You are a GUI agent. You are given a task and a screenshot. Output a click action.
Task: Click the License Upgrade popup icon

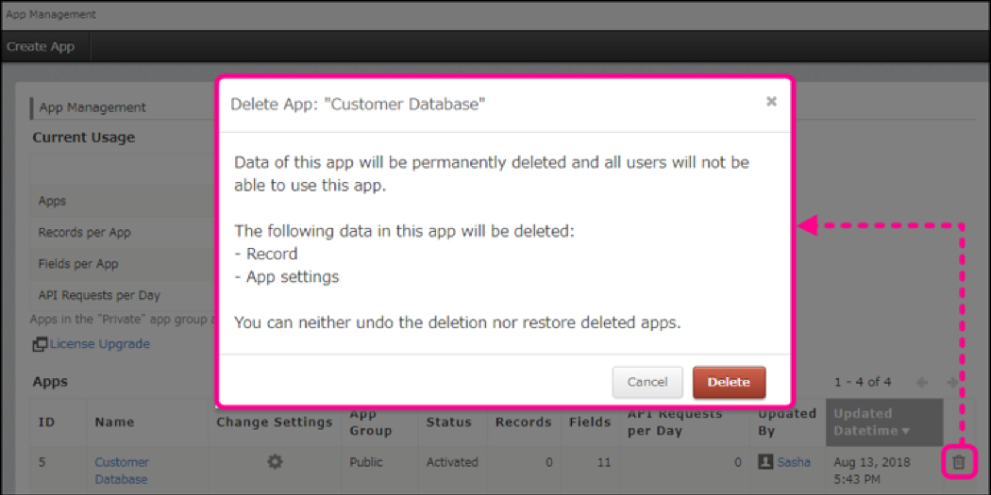pyautogui.click(x=40, y=344)
